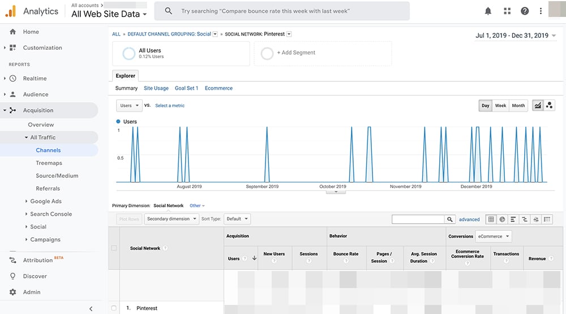Viewport: 566px width, 314px height.
Task: Switch to the pie chart percentage view
Action: pyautogui.click(x=502, y=219)
